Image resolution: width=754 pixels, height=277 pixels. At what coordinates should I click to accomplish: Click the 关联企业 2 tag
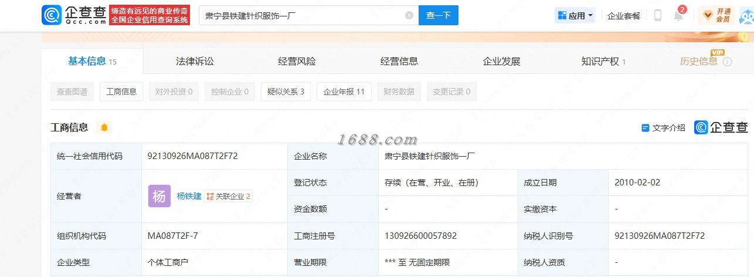click(229, 197)
